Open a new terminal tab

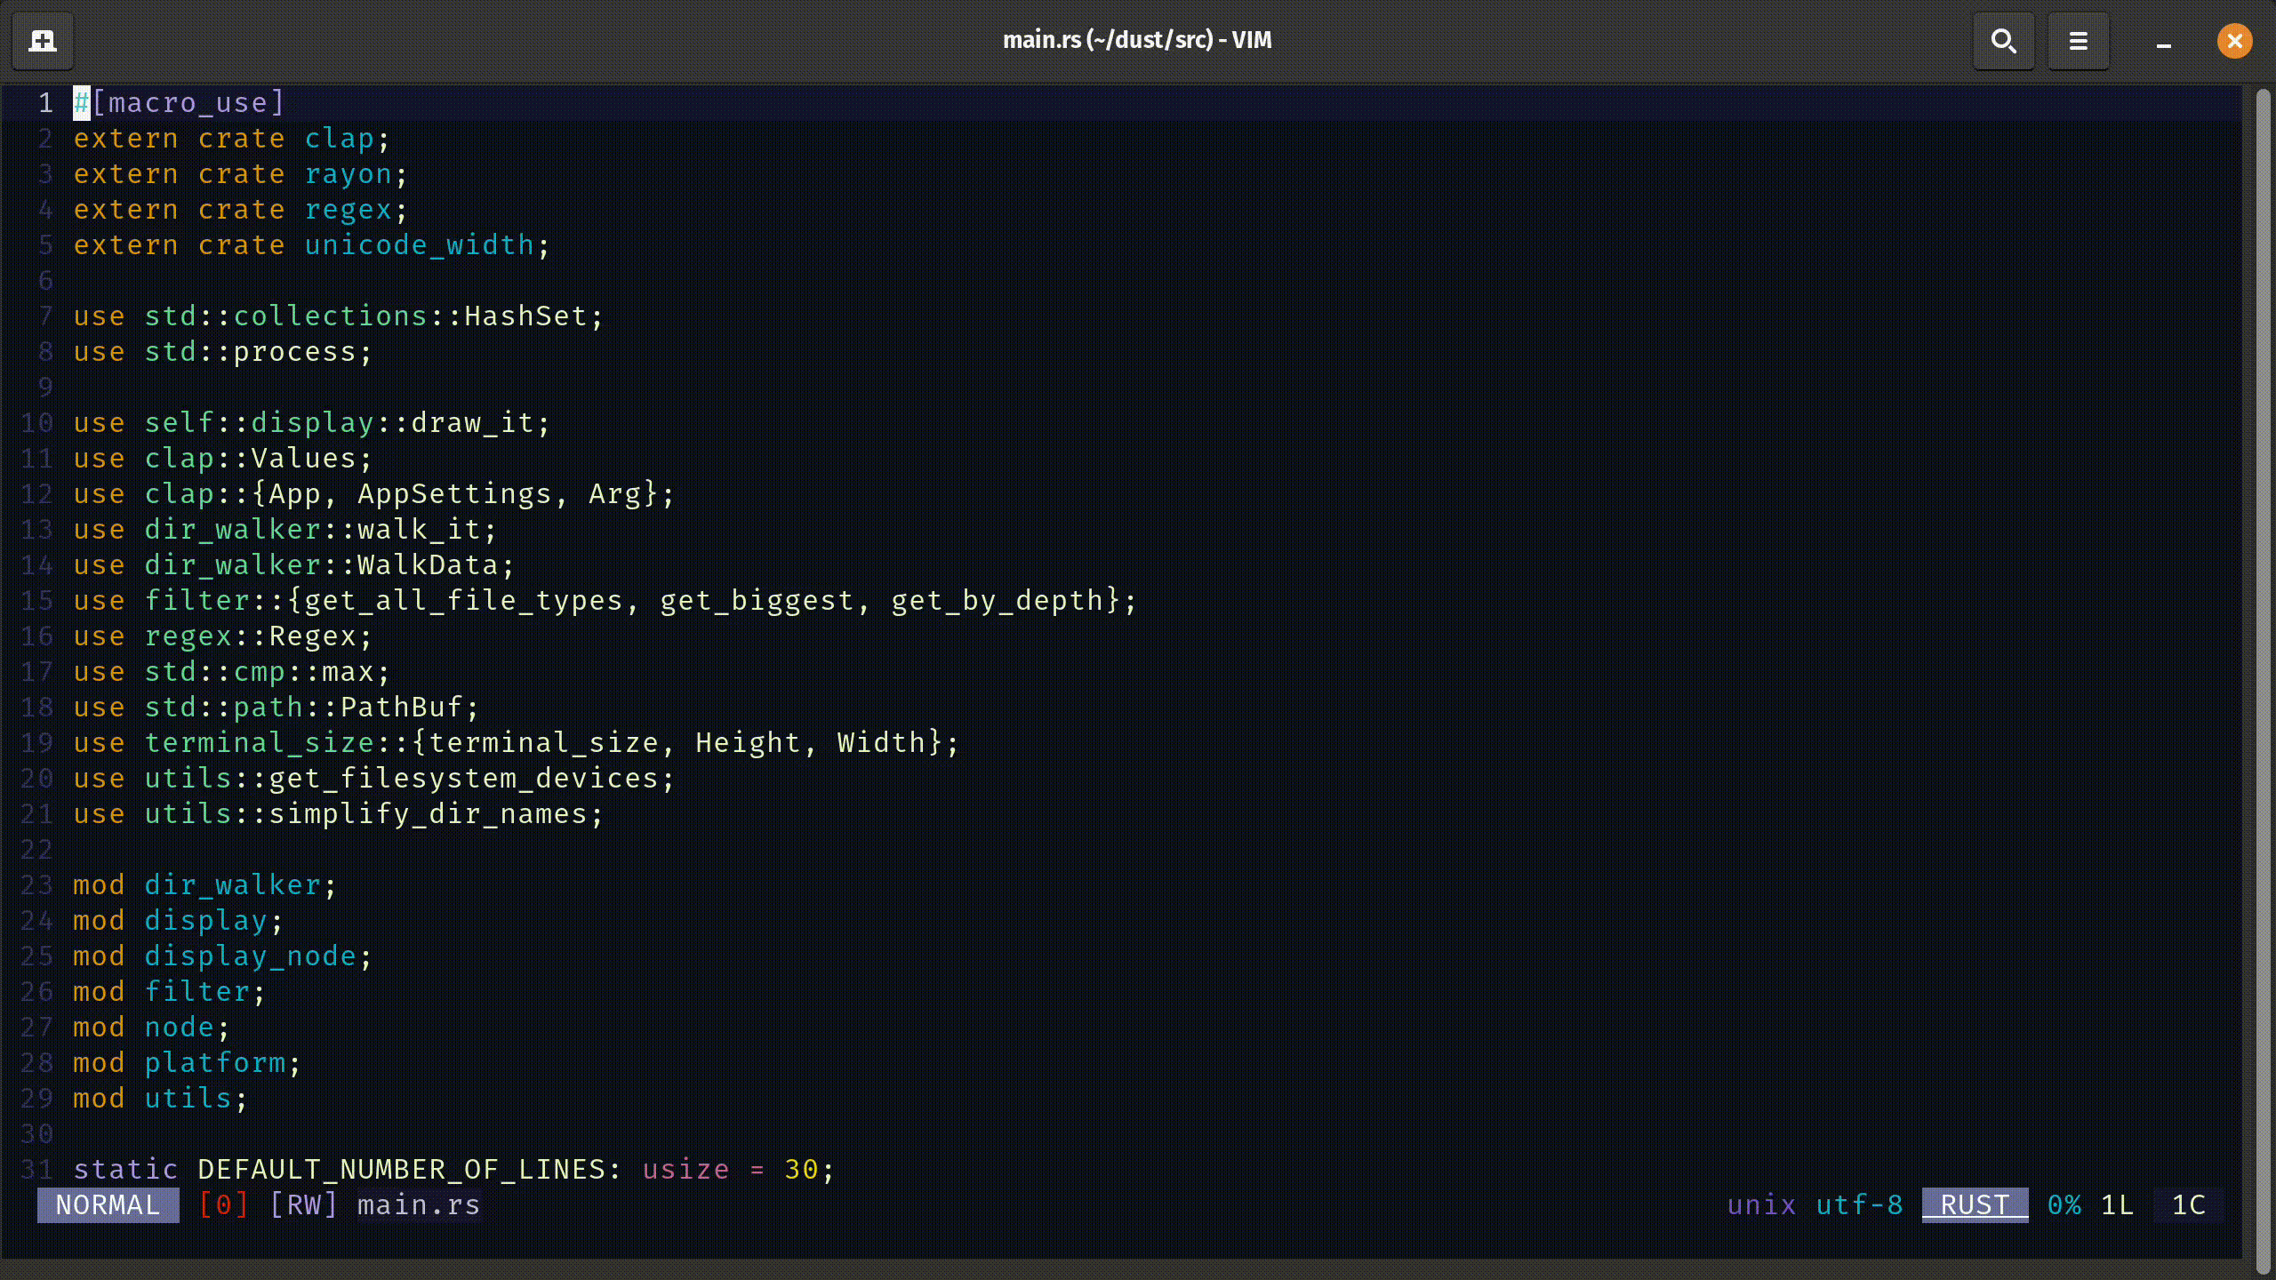coord(42,40)
